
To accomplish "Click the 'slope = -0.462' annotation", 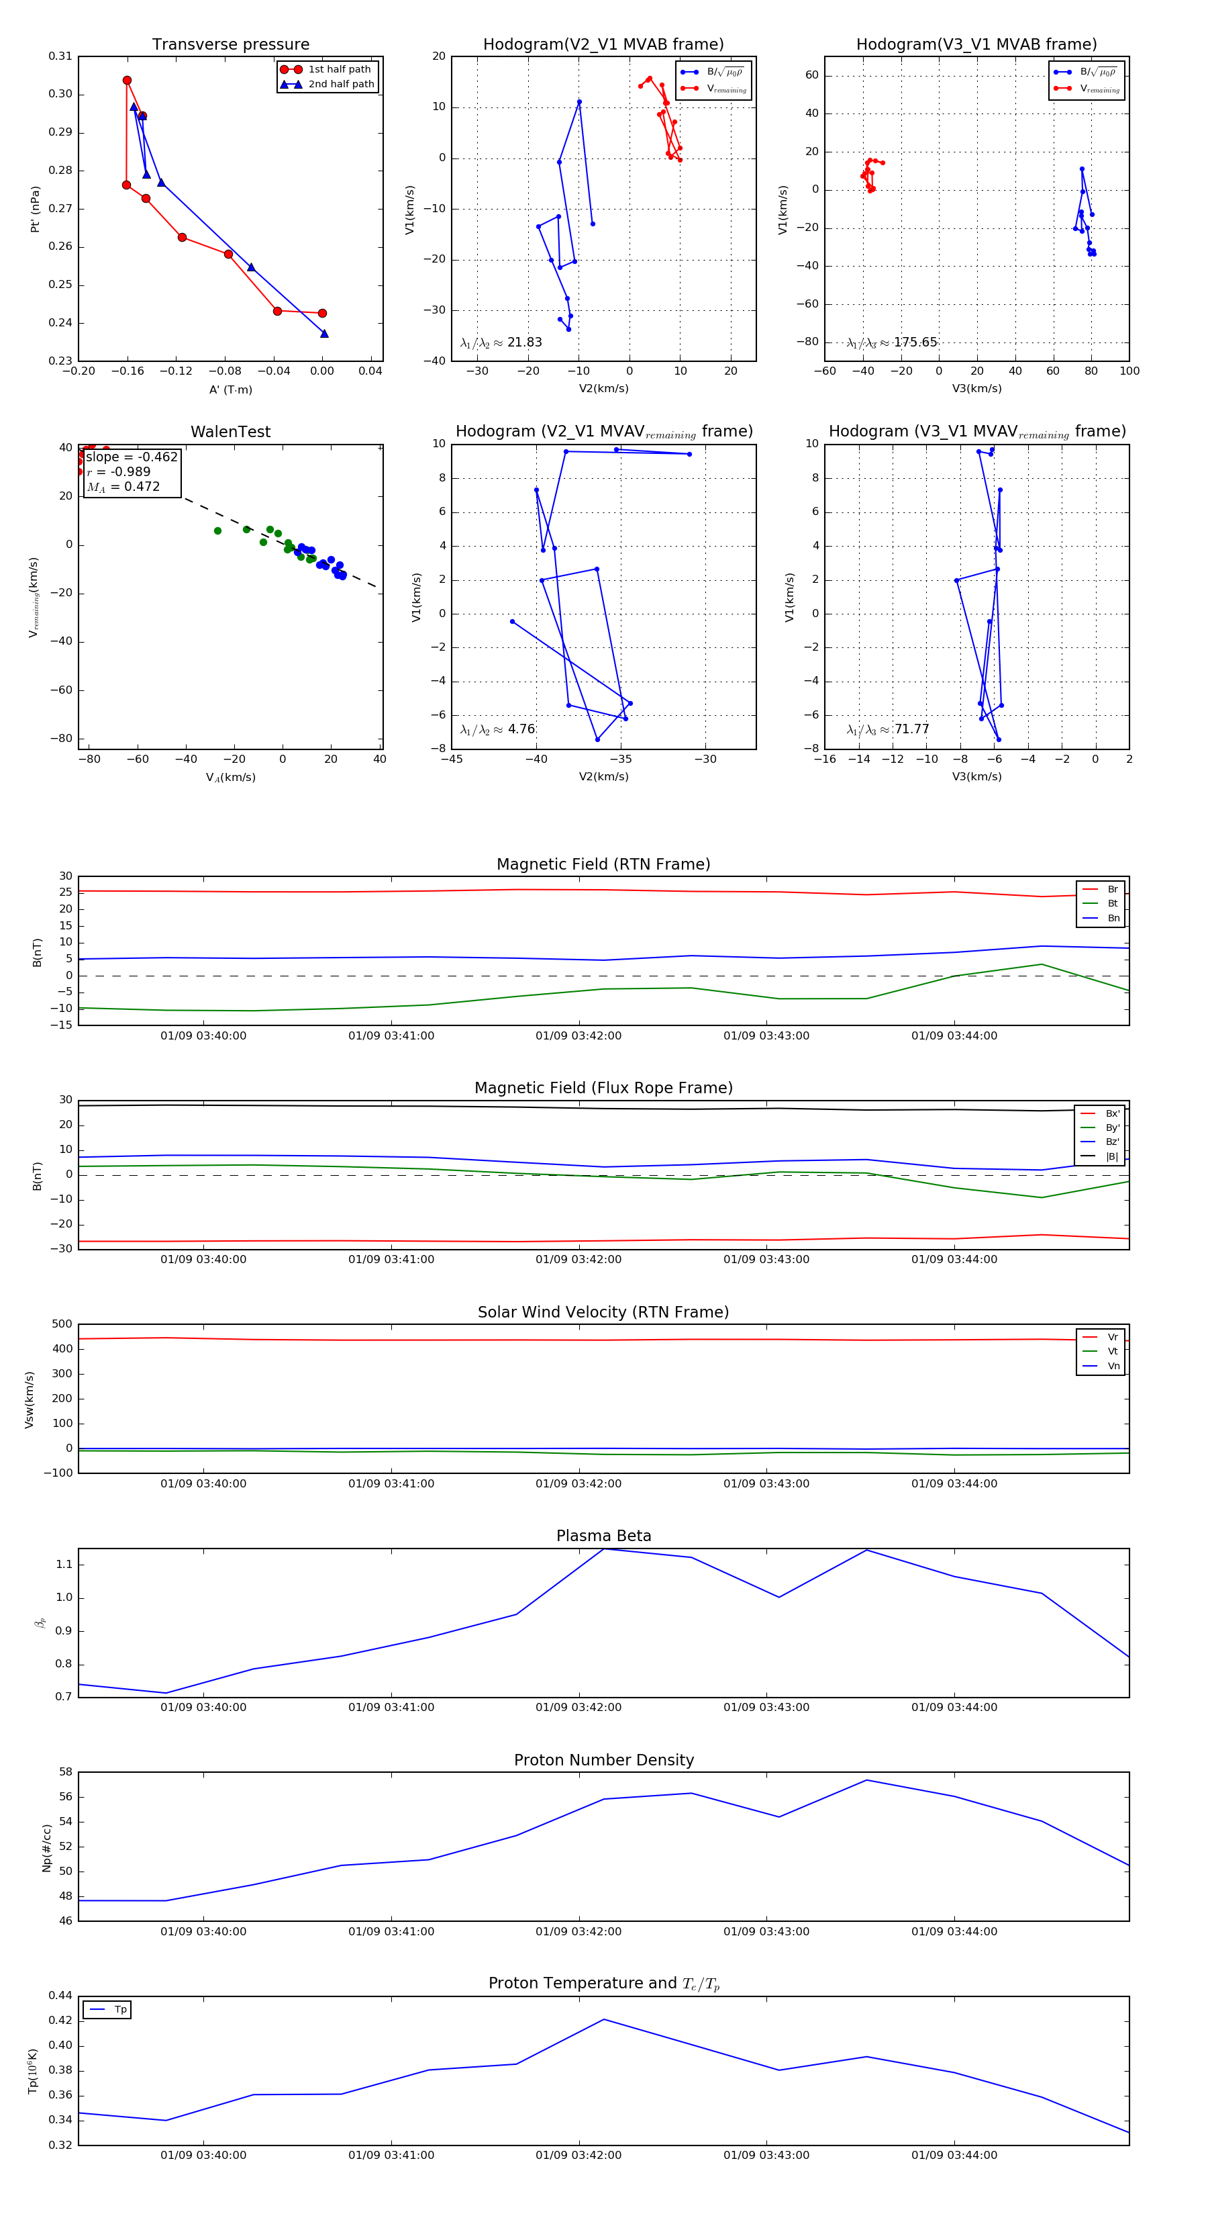I will click(132, 457).
